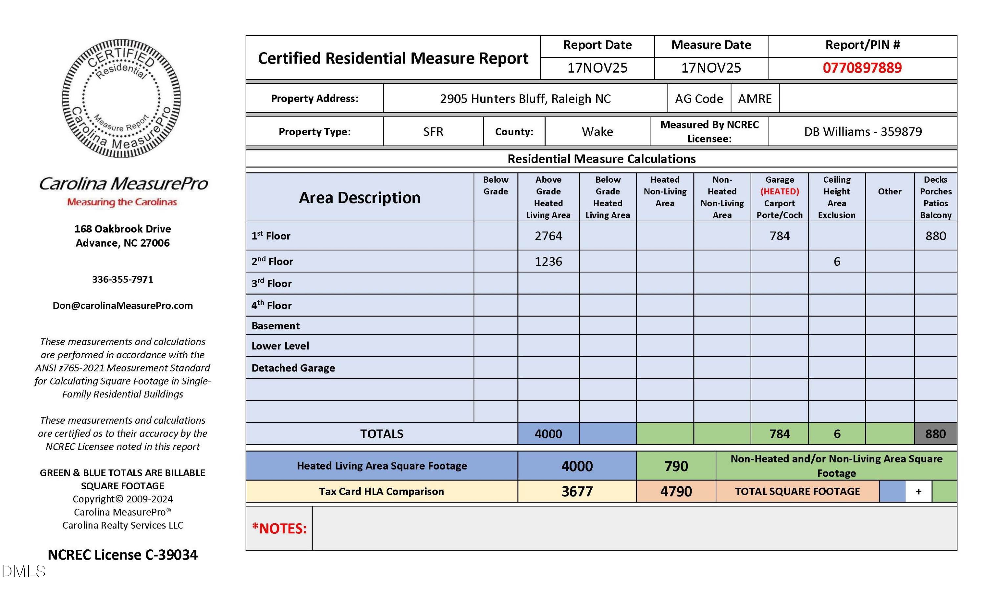The height and width of the screenshot is (598, 985).
Task: Click the Wake county value cell
Action: [x=597, y=131]
